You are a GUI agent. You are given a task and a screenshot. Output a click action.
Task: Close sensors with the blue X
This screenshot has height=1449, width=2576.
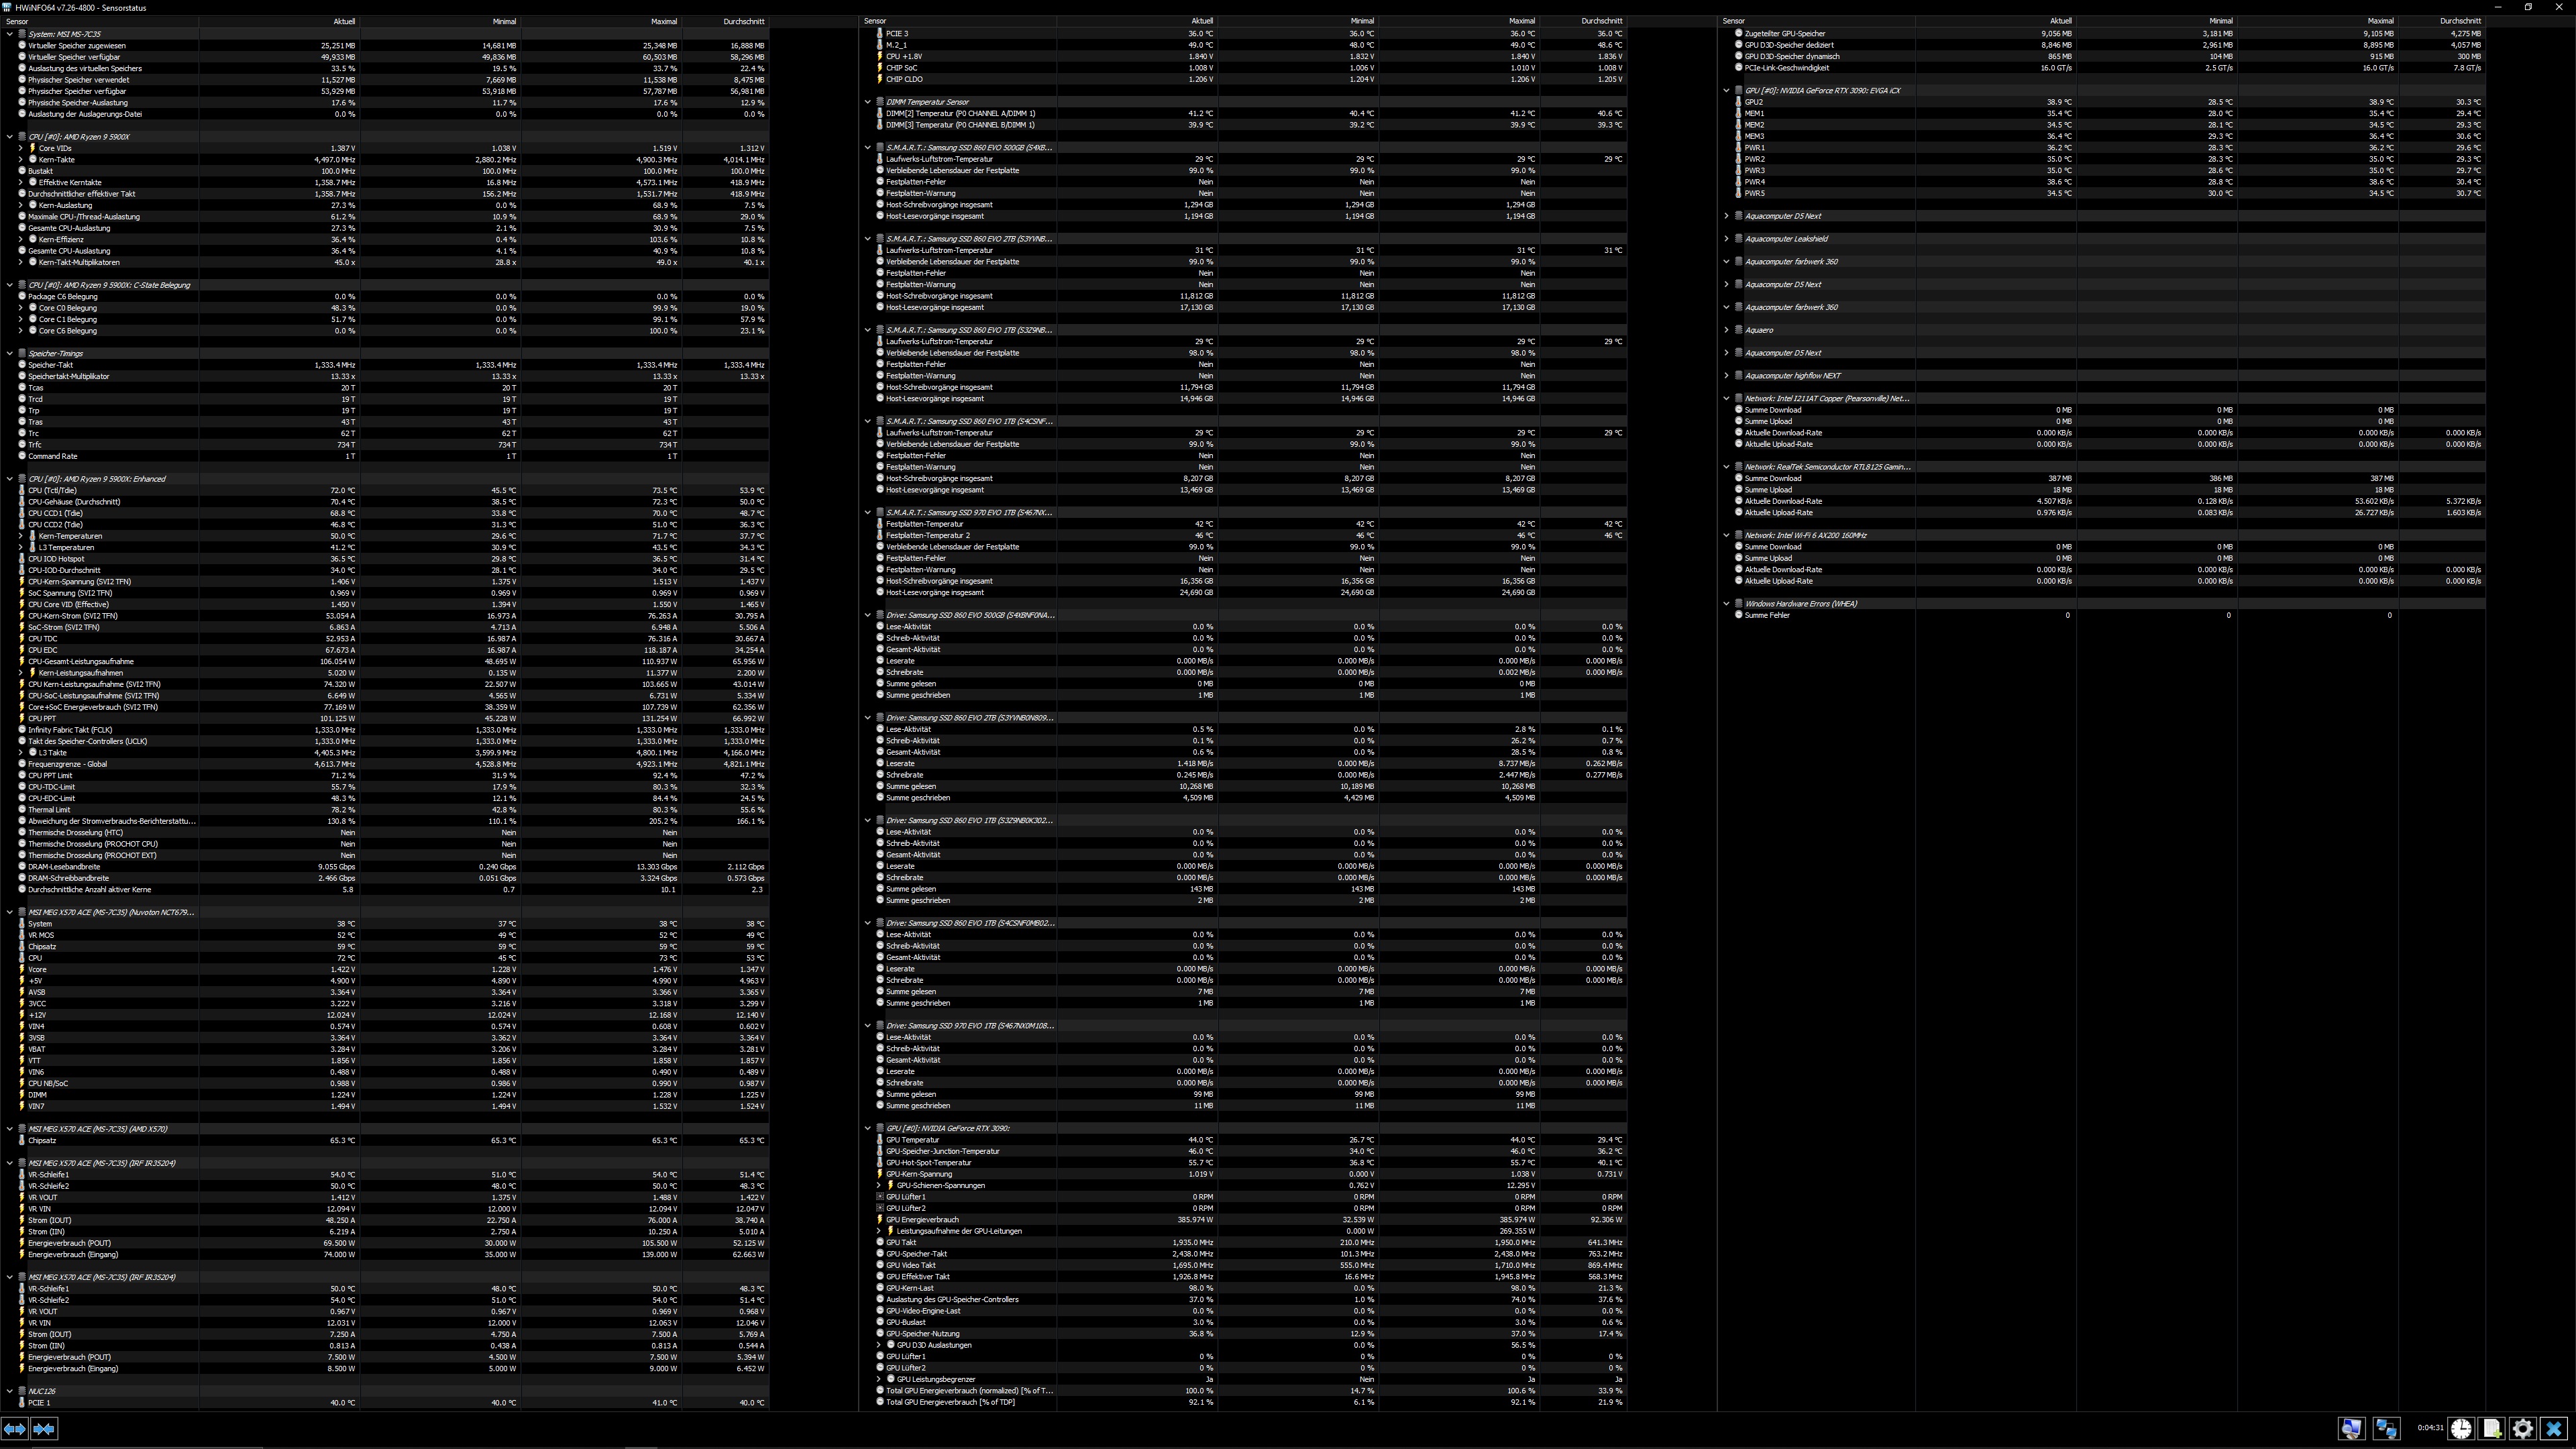(2554, 1429)
